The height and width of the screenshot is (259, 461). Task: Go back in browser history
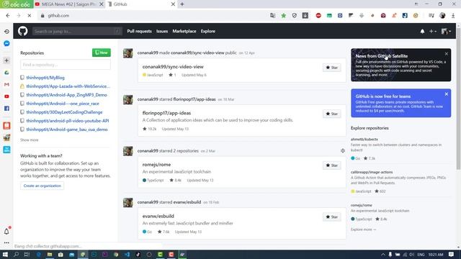tap(8, 16)
